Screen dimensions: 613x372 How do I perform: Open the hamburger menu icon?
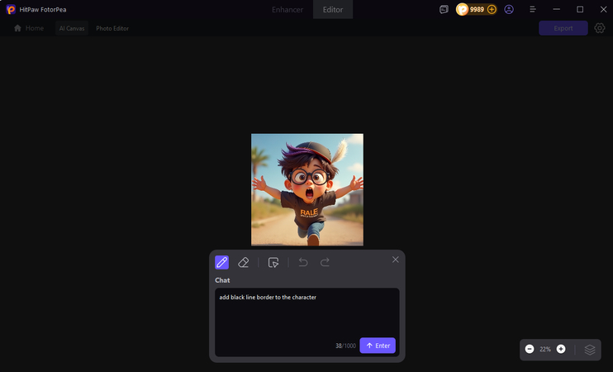(533, 9)
